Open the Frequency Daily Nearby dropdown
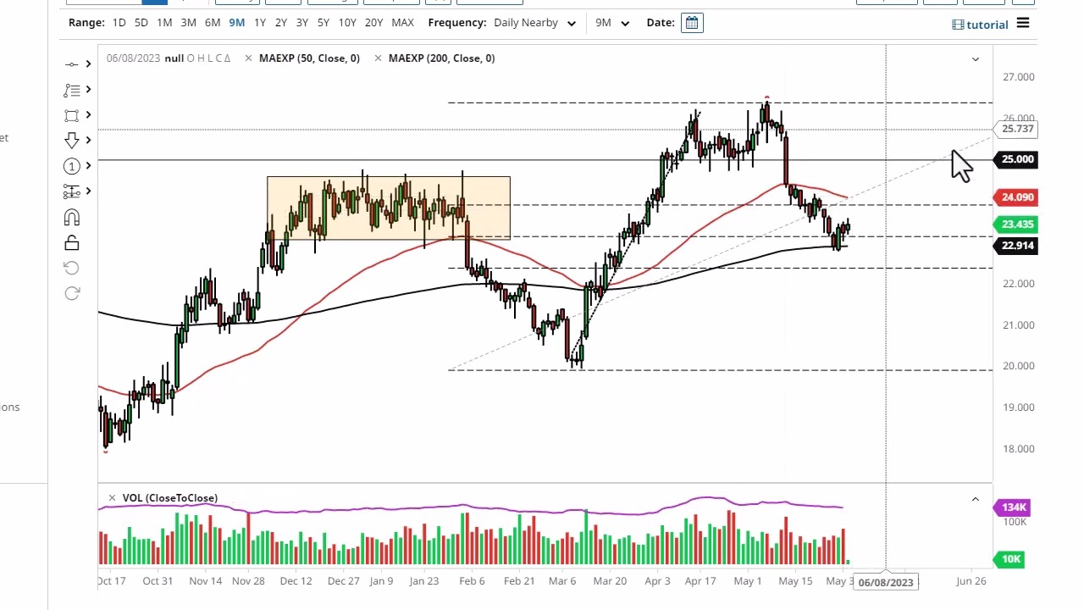The height and width of the screenshot is (610, 1084). click(x=534, y=23)
